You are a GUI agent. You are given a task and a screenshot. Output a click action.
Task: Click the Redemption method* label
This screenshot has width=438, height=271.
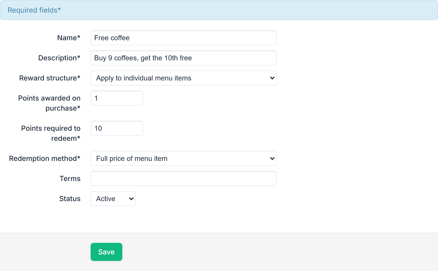(45, 158)
